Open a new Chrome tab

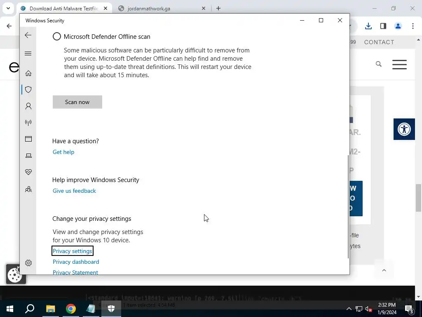click(218, 9)
